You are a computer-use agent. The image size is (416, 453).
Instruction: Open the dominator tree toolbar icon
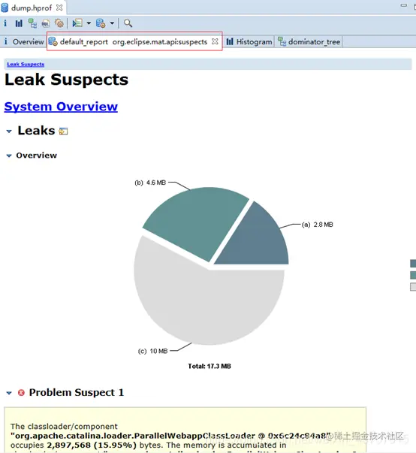pos(32,23)
